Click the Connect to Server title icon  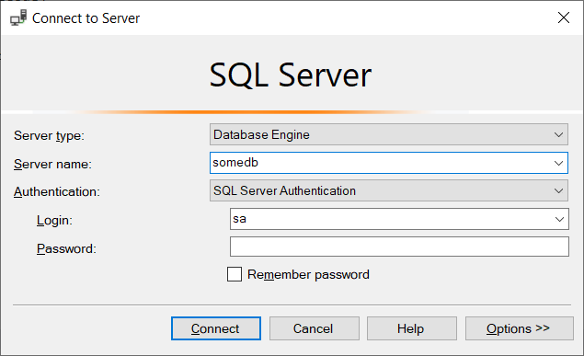tap(18, 17)
